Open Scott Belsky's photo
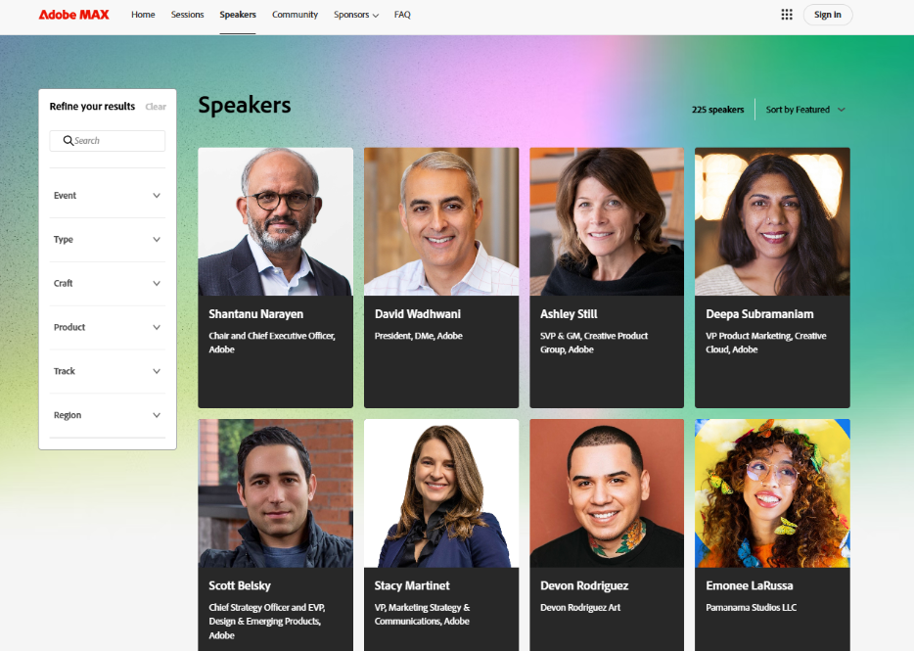Viewport: 914px width, 651px height. (x=276, y=493)
